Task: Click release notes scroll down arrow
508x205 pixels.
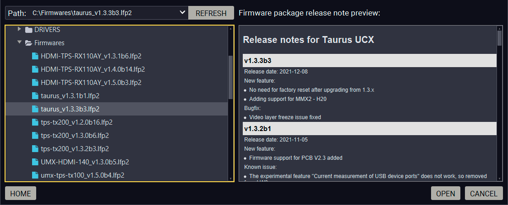Action: [499, 179]
